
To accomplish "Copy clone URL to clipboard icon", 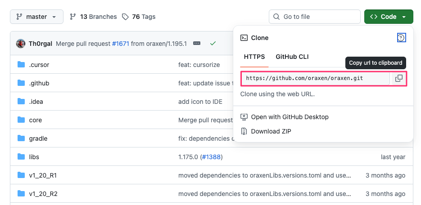I will coord(399,78).
